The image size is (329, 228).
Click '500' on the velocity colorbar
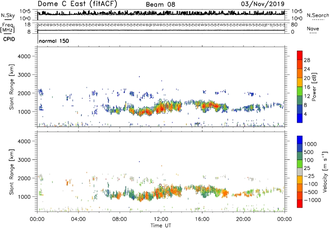309,152
